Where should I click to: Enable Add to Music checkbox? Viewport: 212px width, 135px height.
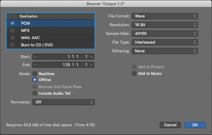(134, 73)
